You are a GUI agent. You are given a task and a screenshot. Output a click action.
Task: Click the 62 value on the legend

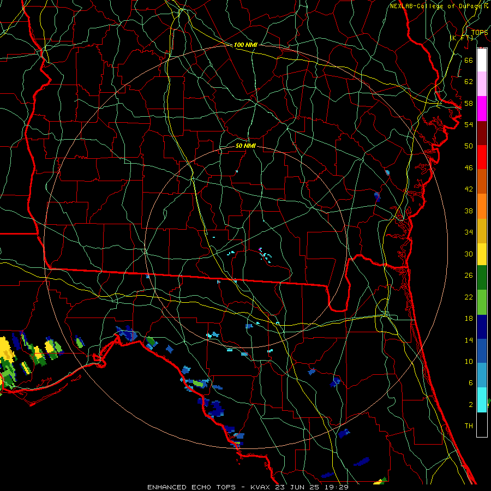coord(469,82)
